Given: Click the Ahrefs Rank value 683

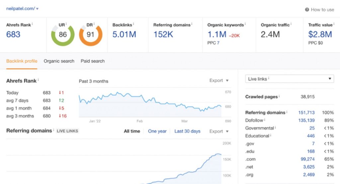Looking at the screenshot, I should point(13,34).
